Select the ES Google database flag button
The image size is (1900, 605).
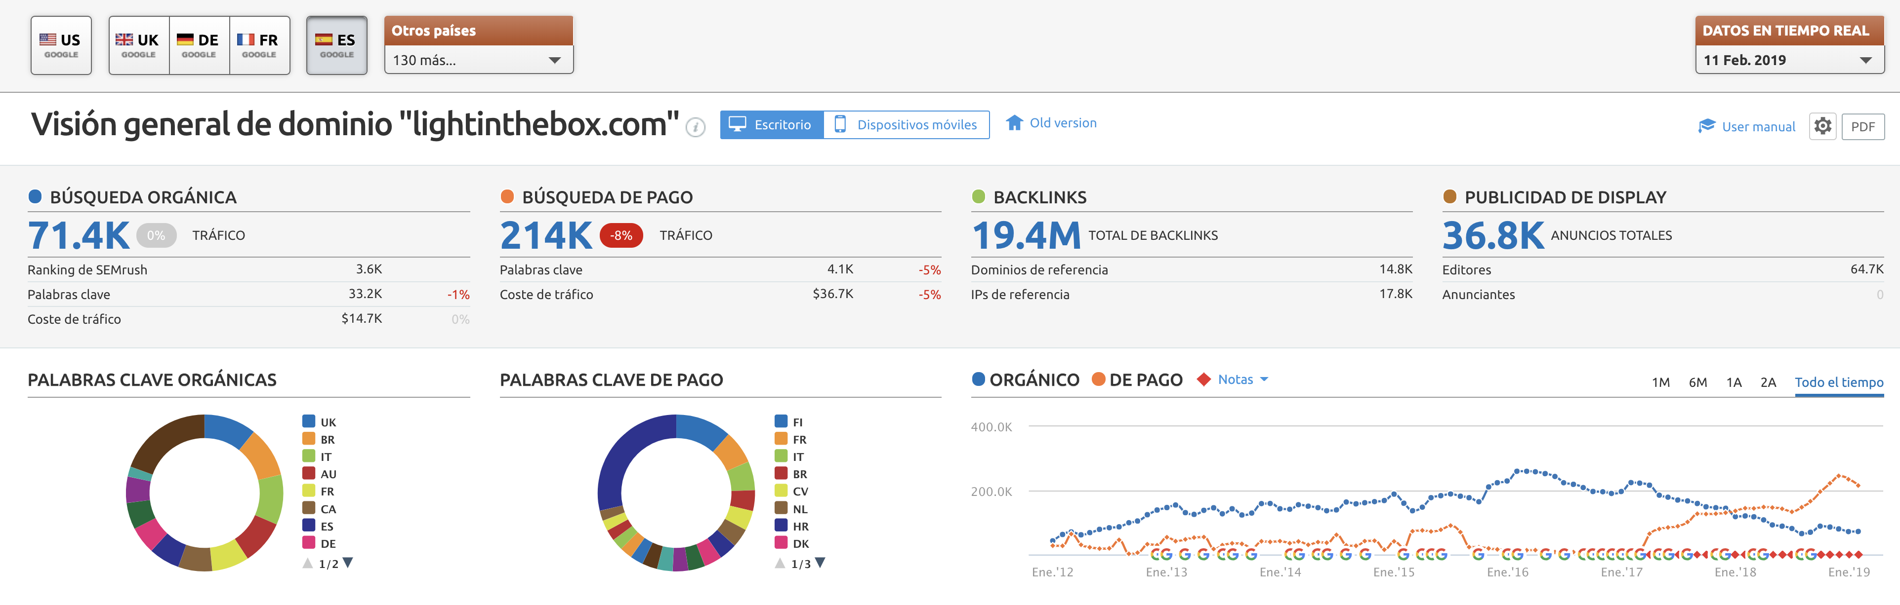tap(337, 46)
